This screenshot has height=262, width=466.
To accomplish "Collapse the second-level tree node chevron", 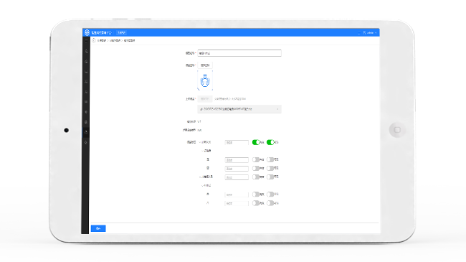I will (x=203, y=151).
